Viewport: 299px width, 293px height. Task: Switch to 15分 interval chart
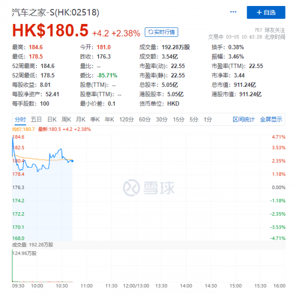tap(178, 119)
